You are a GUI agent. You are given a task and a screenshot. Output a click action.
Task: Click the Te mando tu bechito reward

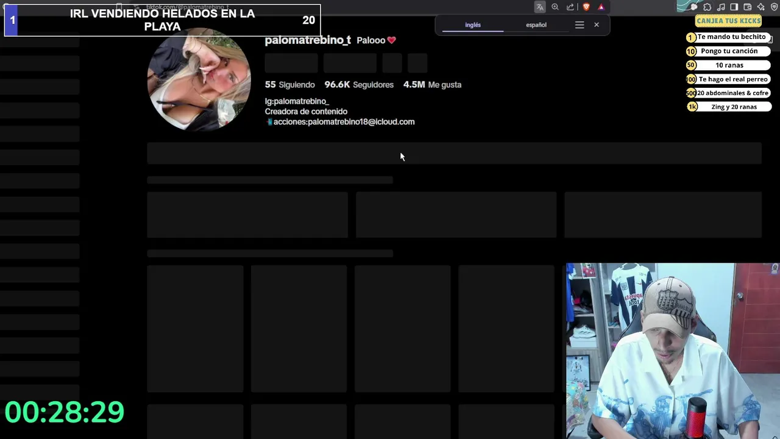coord(728,37)
